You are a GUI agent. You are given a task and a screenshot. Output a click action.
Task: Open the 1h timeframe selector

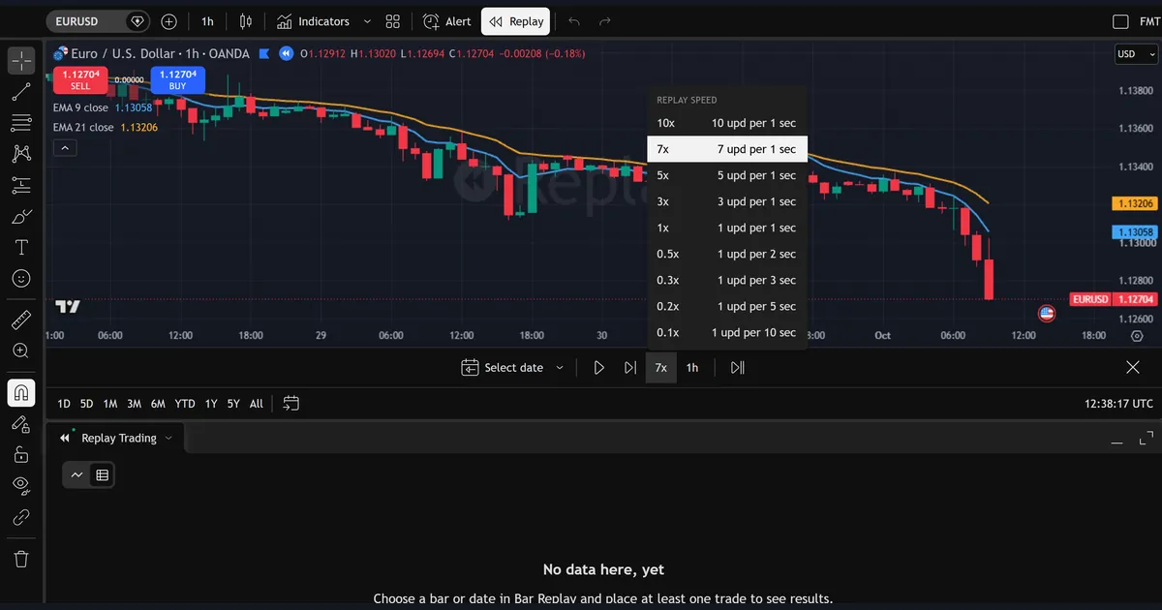[207, 21]
